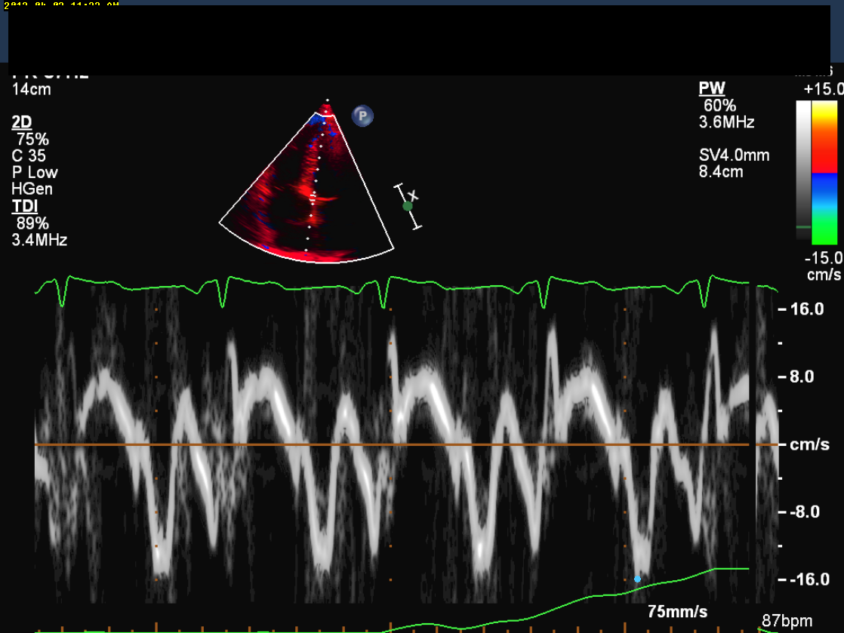Image resolution: width=844 pixels, height=633 pixels.
Task: Click the SV4.0mm sample volume size
Action: (734, 155)
